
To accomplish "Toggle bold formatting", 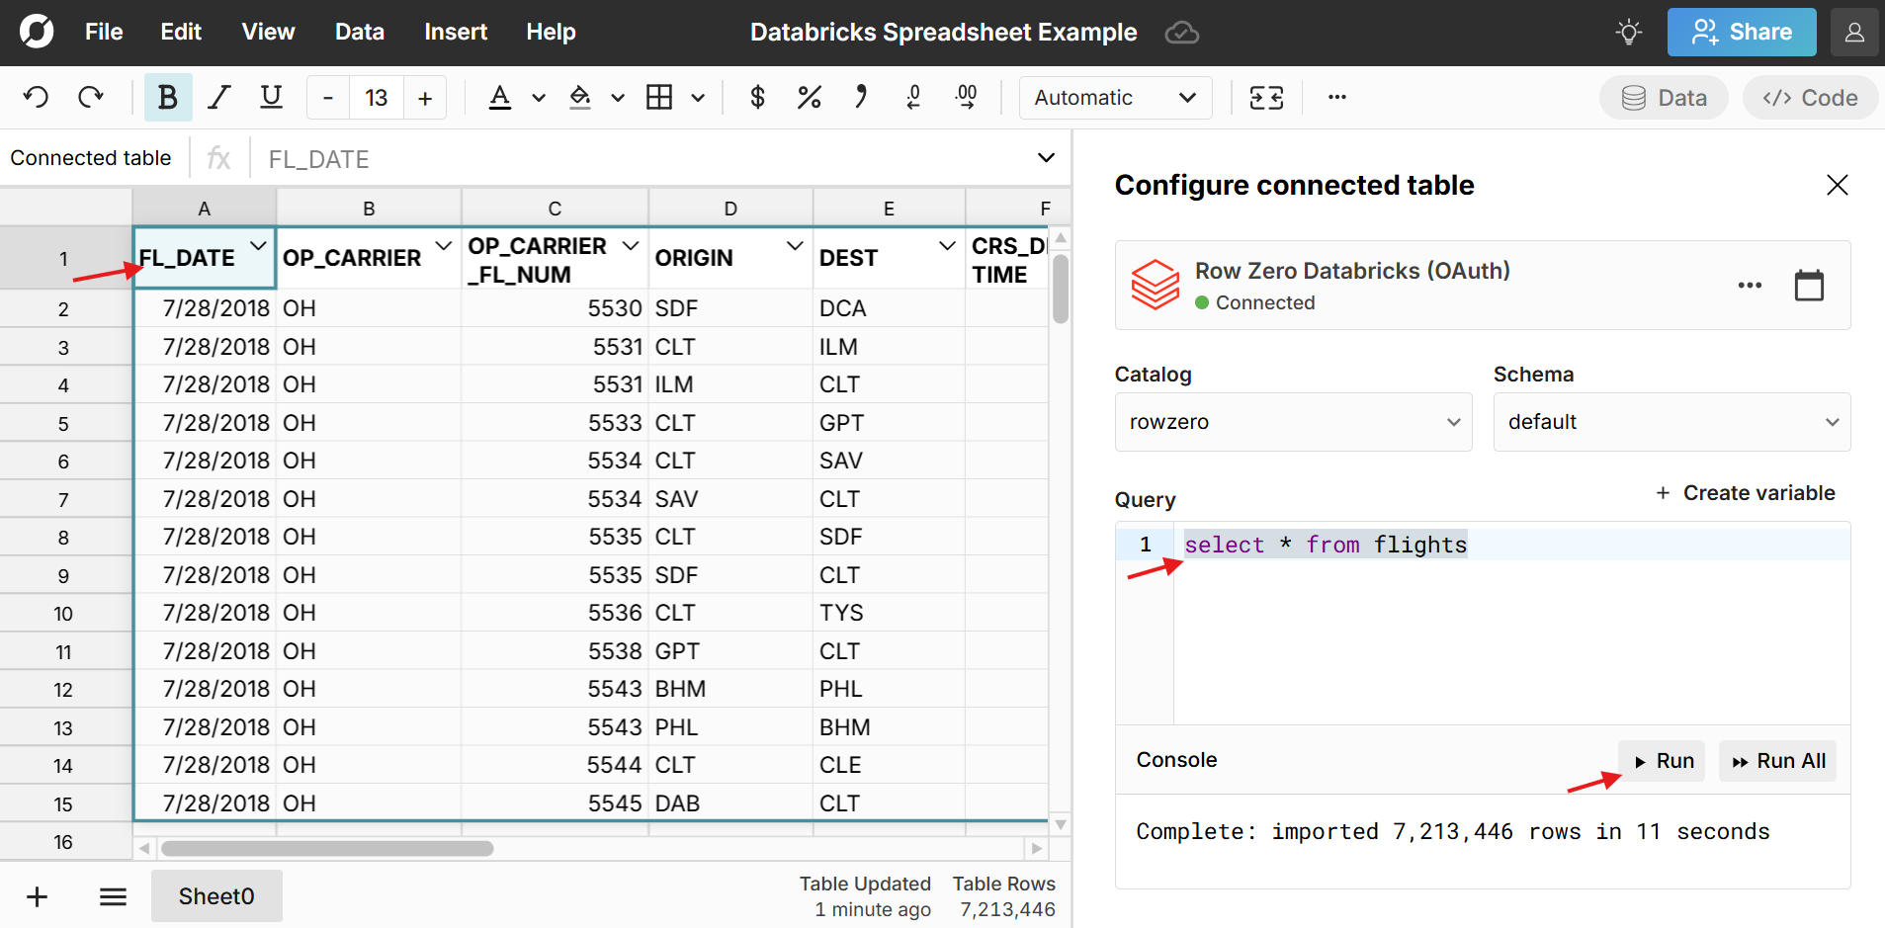I will (x=167, y=97).
